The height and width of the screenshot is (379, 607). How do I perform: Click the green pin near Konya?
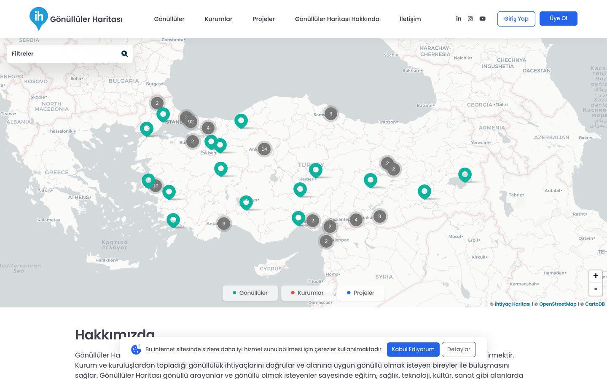point(246,202)
